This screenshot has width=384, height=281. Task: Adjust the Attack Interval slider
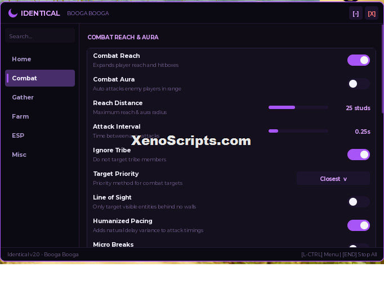(298, 131)
